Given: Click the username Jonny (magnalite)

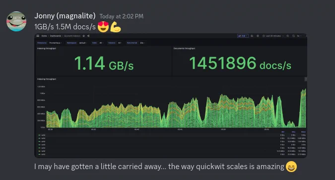Looking at the screenshot, I should point(65,16).
